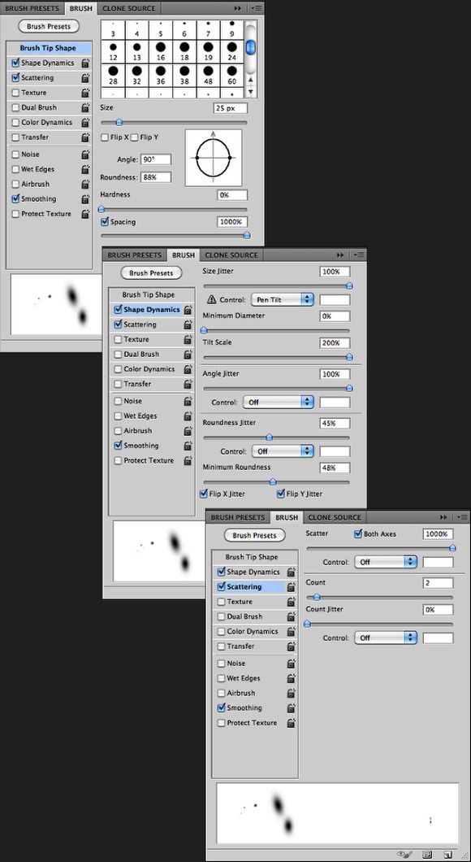471x862 pixels.
Task: Toggle lock icon next to Color Dynamics in middle panel
Action: click(x=188, y=369)
